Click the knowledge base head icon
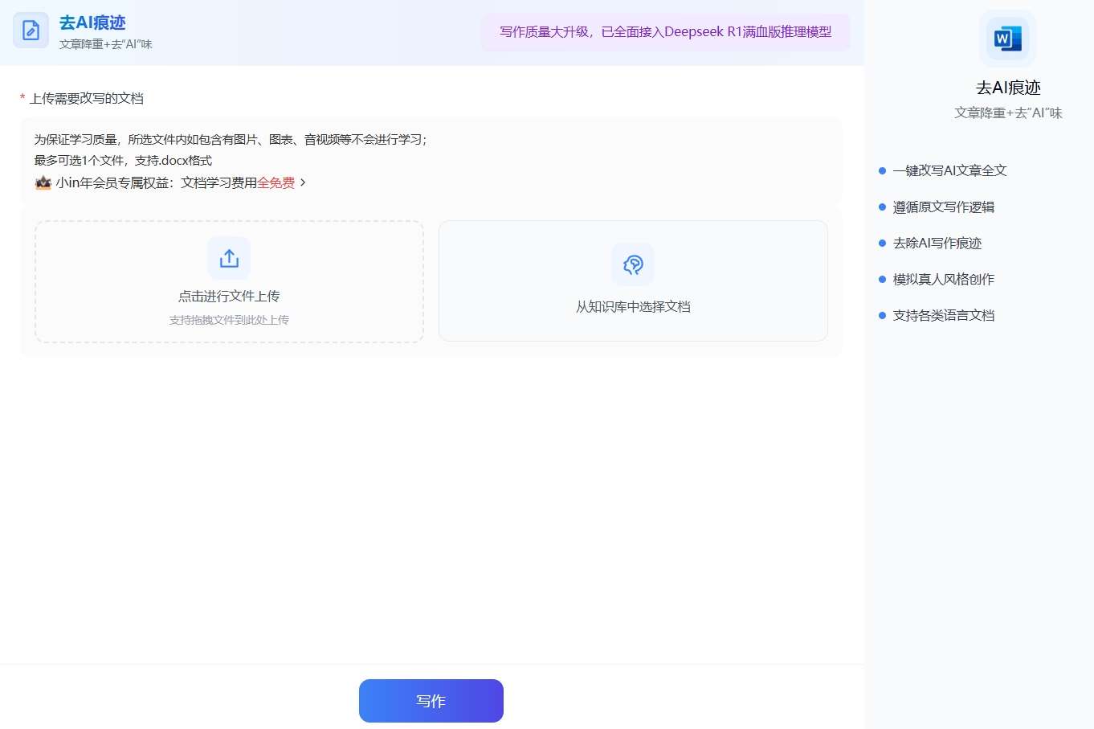Viewport: 1094px width, 729px height. (x=633, y=264)
